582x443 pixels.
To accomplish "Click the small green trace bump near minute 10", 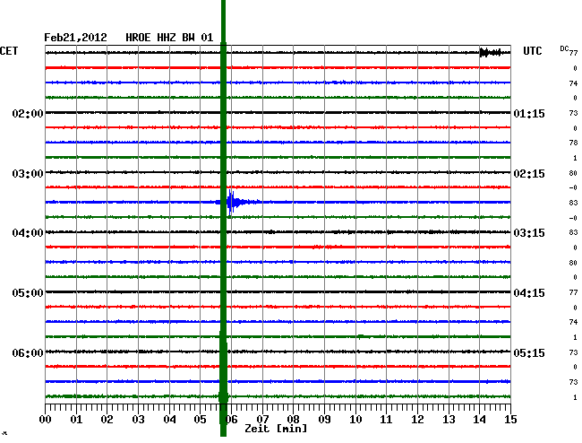I will click(x=363, y=336).
